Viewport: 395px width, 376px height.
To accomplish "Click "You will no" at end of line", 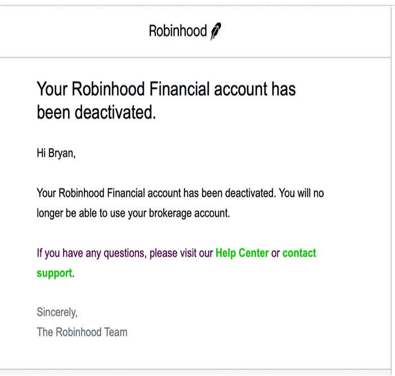I will pyautogui.click(x=301, y=193).
